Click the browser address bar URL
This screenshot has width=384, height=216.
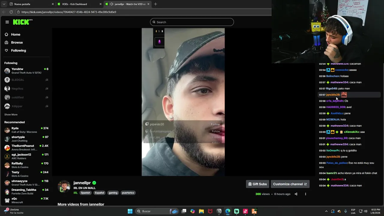pos(69,12)
